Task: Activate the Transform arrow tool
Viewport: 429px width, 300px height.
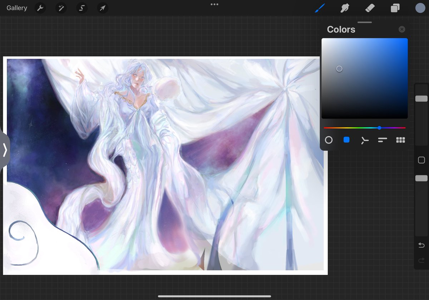Action: coord(103,8)
